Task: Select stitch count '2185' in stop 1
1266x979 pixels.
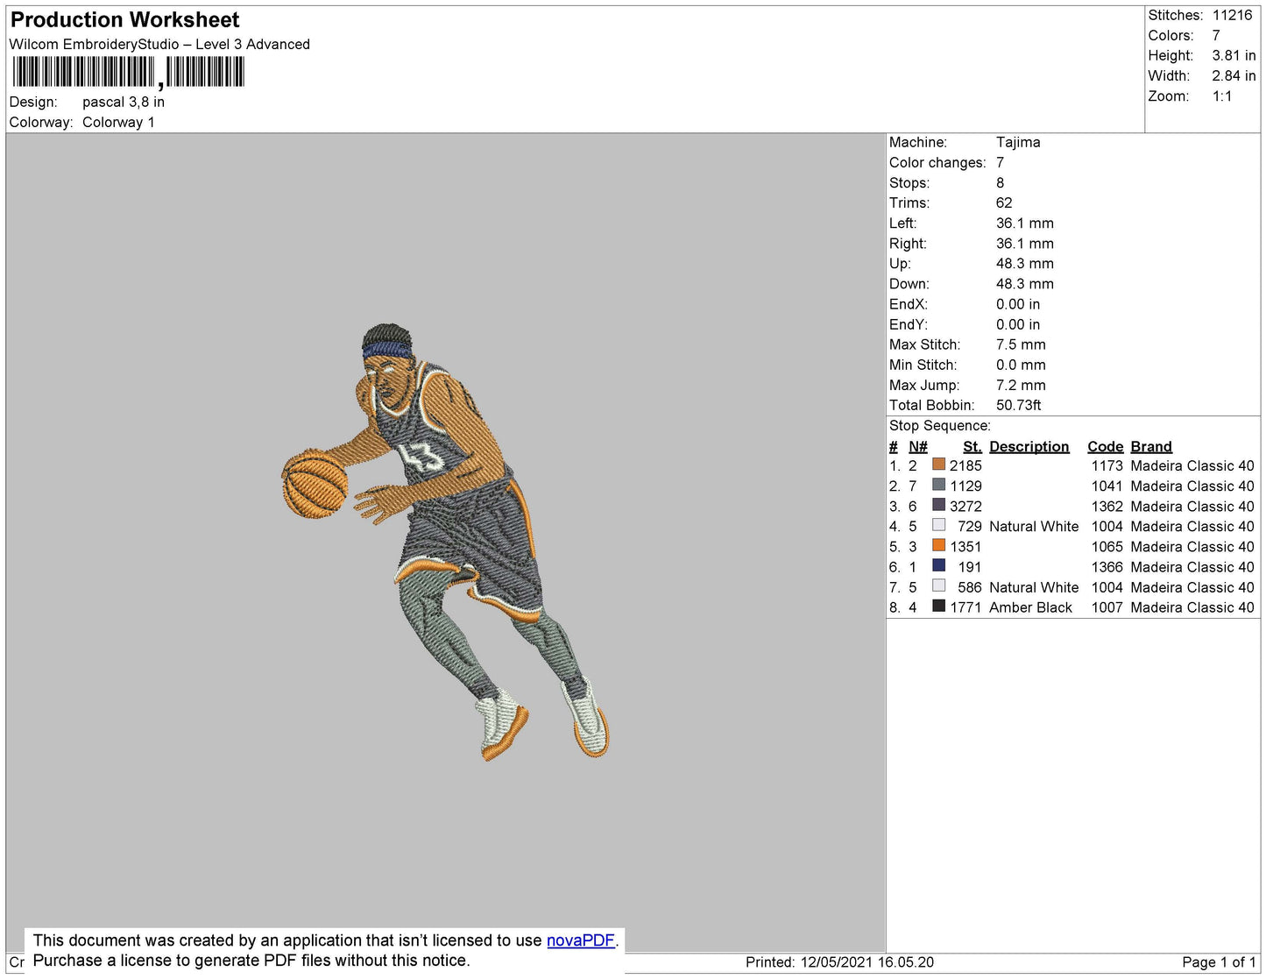Action: click(x=965, y=465)
